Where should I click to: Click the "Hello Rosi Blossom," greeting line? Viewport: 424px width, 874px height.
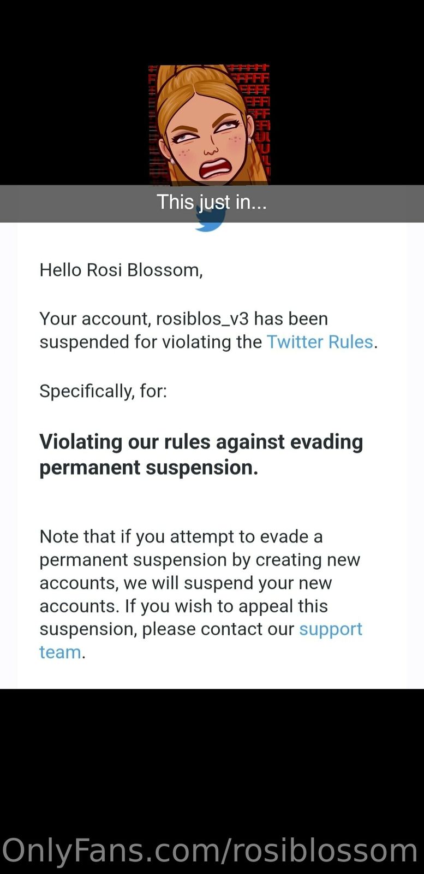121,270
